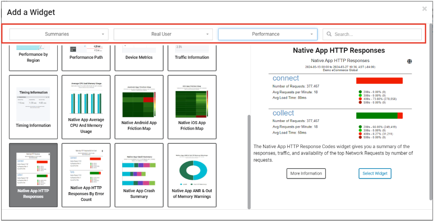This screenshot has width=435, height=223.
Task: Close the Add a Widget dialog
Action: 424,9
